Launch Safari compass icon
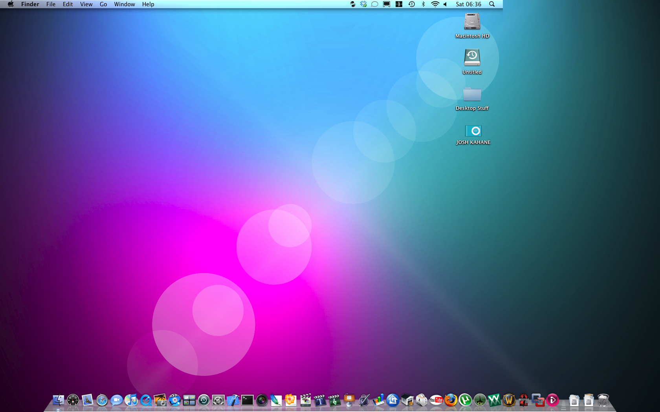This screenshot has height=412, width=660. pos(102,400)
